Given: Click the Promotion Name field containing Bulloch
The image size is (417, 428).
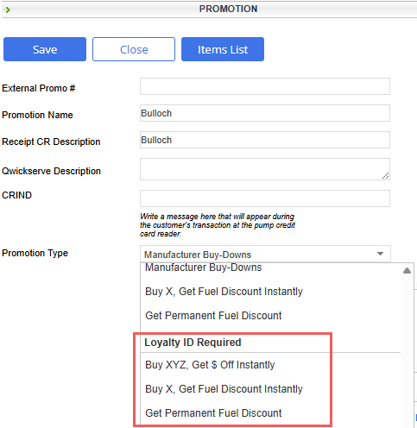Looking at the screenshot, I should coord(265,113).
